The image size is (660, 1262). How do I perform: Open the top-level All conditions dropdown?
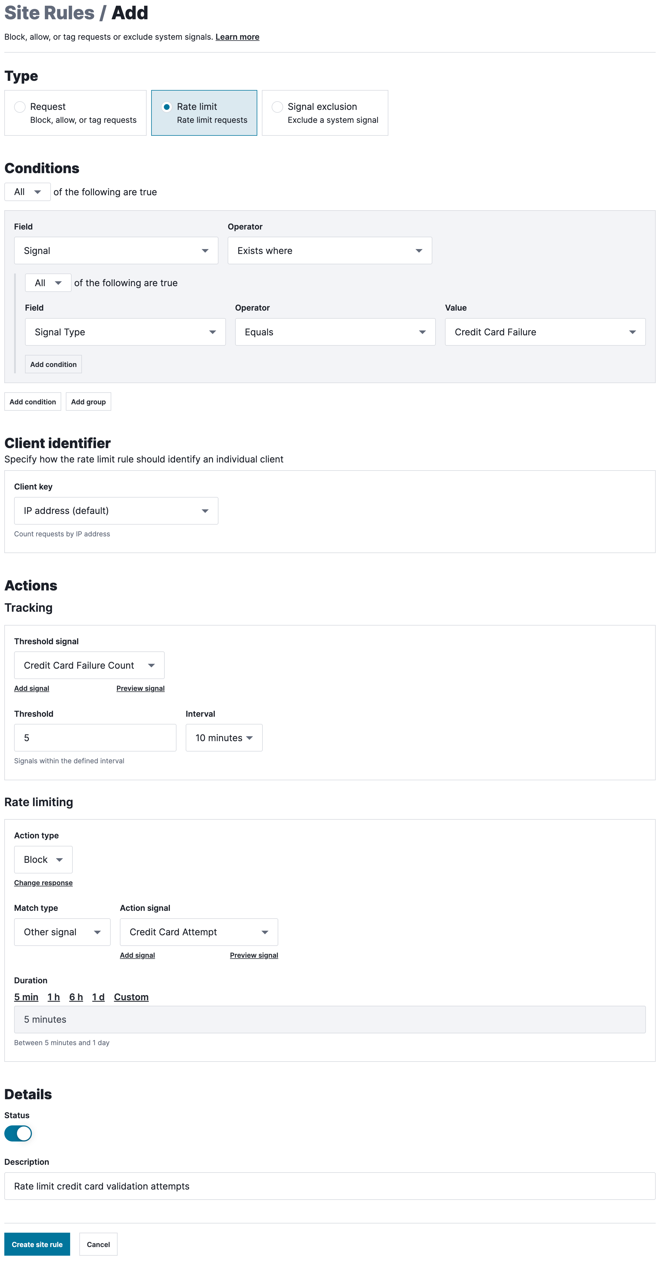click(27, 192)
